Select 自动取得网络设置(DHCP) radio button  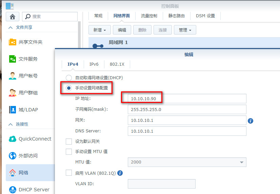[69, 78]
